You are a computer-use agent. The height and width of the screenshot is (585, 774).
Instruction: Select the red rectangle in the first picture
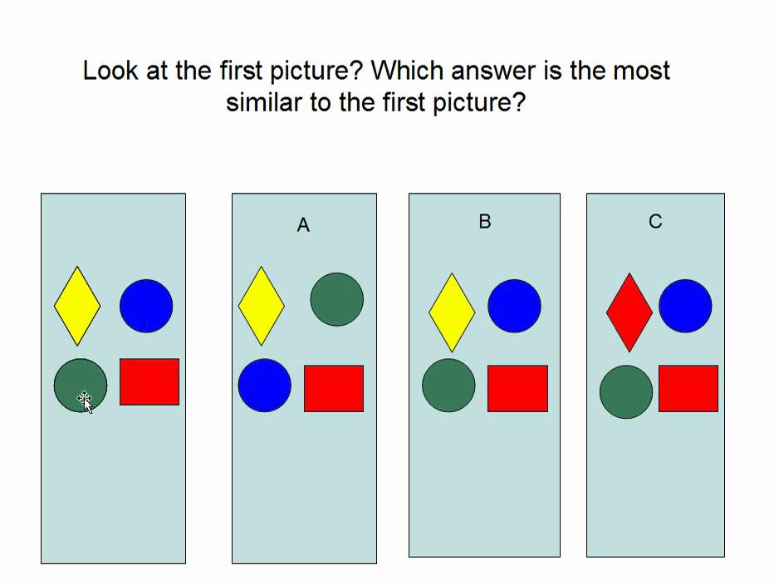click(x=149, y=382)
